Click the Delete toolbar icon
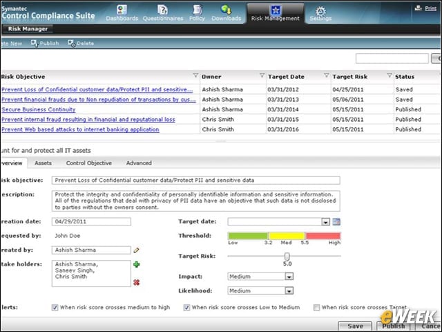Image resolution: width=442 pixels, height=332 pixels. click(x=71, y=43)
